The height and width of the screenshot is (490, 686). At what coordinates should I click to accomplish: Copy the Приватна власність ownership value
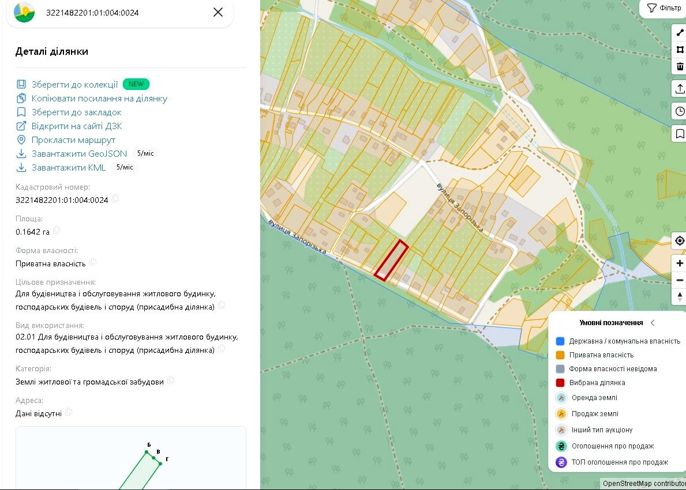click(93, 262)
